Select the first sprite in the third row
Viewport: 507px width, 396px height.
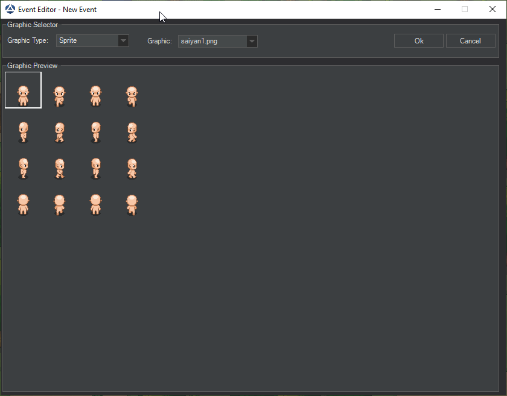23,168
